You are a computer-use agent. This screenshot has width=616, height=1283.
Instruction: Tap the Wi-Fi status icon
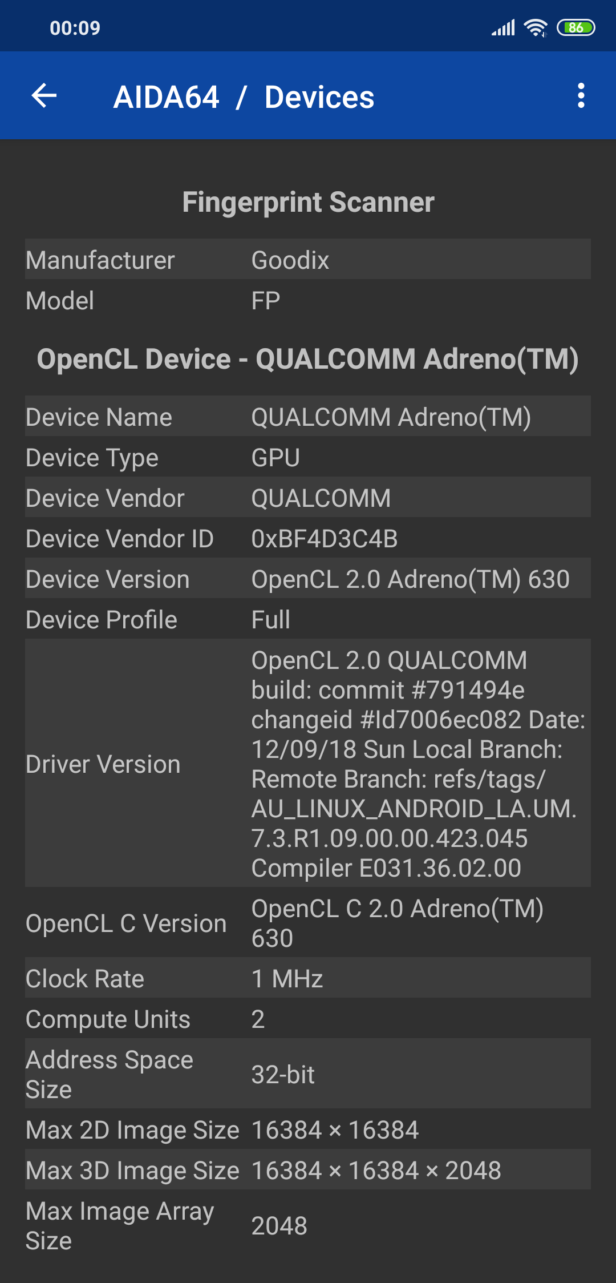(536, 27)
